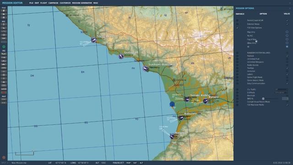Screen dimensions: 293x165
Task: Click the blue bullseye marker near the coast
Action: coord(172,104)
